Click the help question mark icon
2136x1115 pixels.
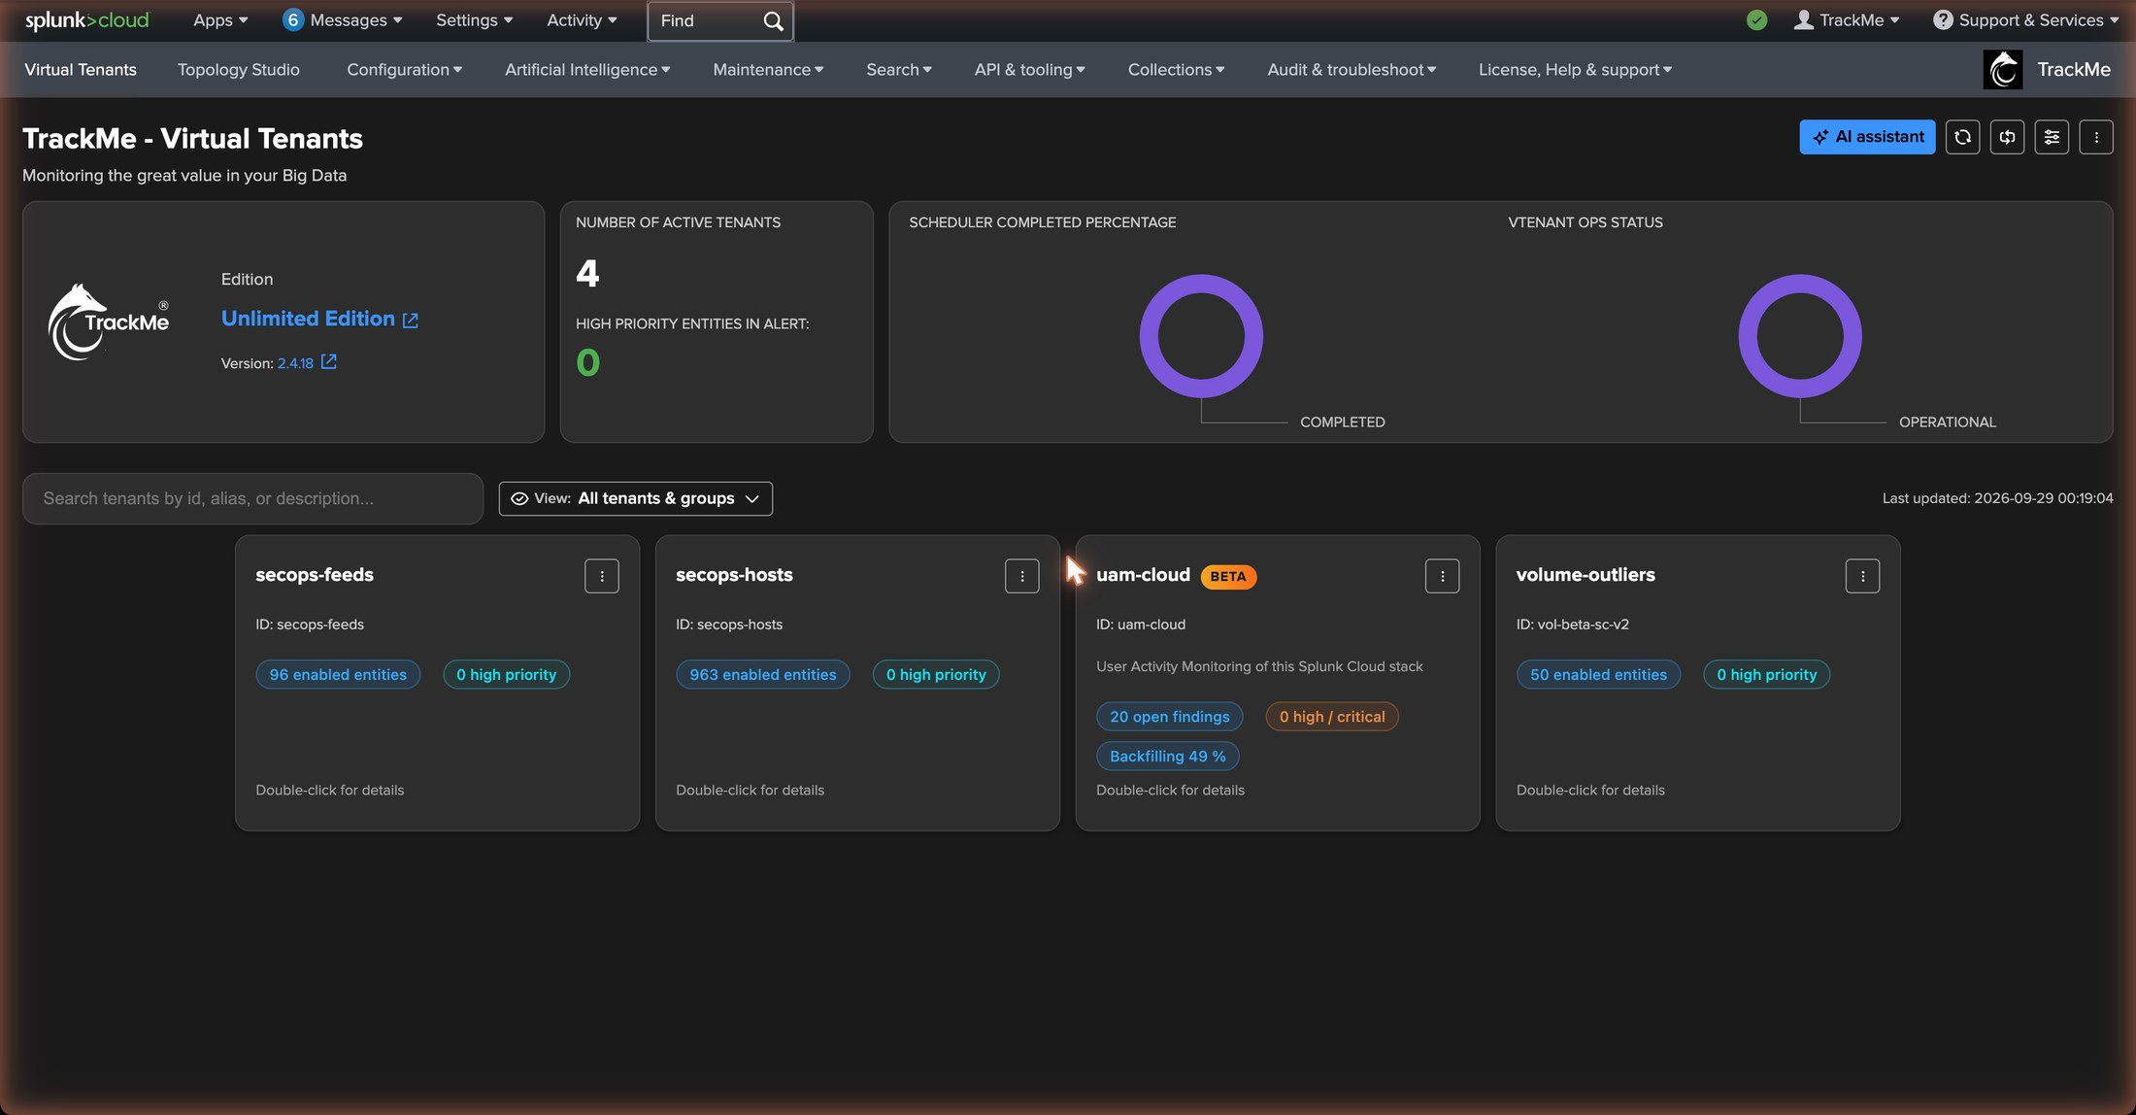click(x=1942, y=20)
